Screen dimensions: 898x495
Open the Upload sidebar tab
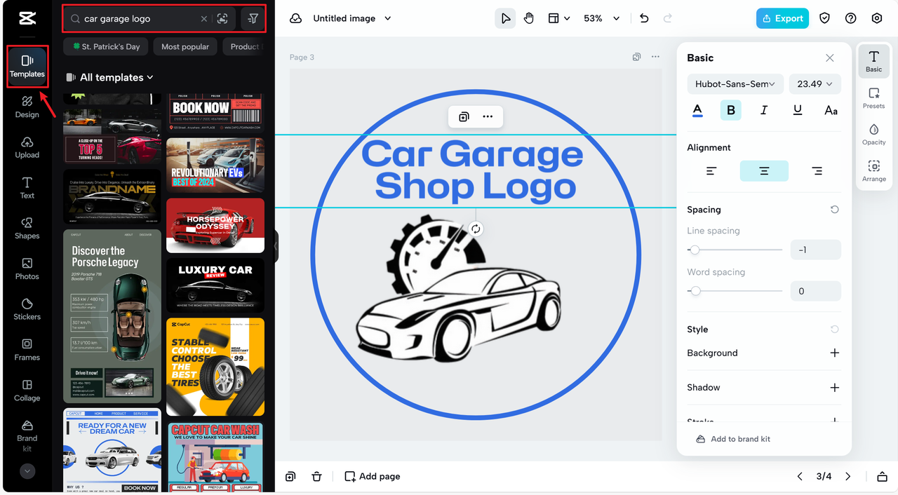tap(27, 147)
